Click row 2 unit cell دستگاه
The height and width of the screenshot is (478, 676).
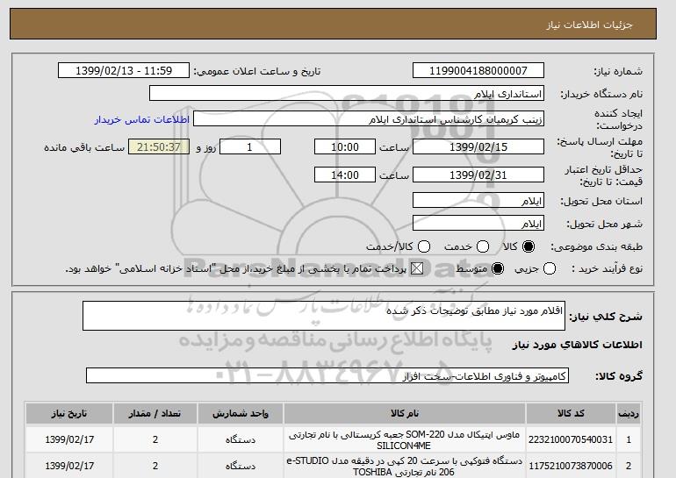click(241, 466)
